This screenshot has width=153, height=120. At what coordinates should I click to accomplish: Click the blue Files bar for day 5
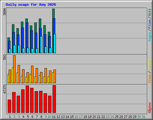point(27,35)
